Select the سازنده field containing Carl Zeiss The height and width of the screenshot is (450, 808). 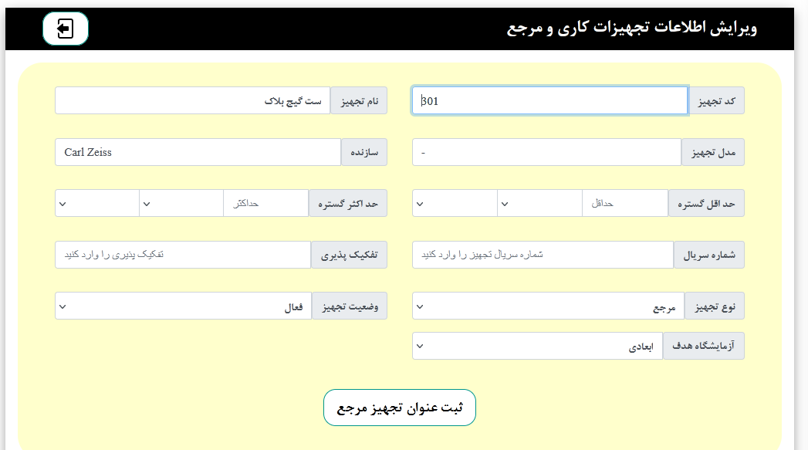point(197,152)
